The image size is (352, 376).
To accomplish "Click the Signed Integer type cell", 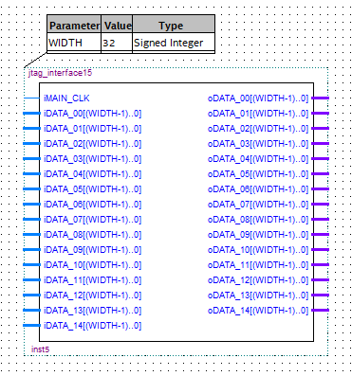I will 174,43.
